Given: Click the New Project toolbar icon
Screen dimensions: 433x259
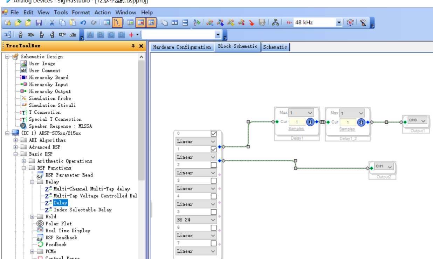Looking at the screenshot, I should click(8, 23).
